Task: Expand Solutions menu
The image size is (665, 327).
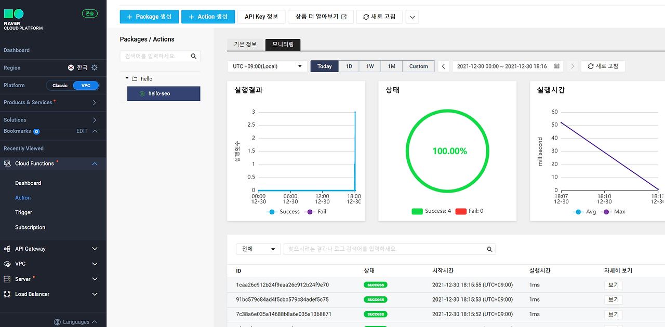Action: pyautogui.click(x=95, y=120)
